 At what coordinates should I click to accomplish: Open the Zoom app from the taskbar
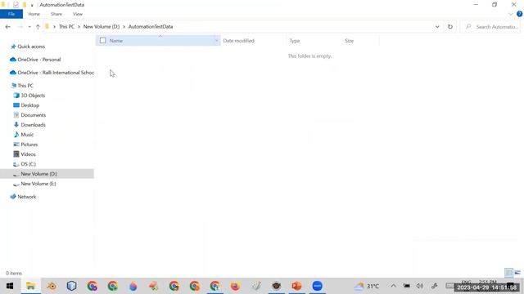click(317, 286)
